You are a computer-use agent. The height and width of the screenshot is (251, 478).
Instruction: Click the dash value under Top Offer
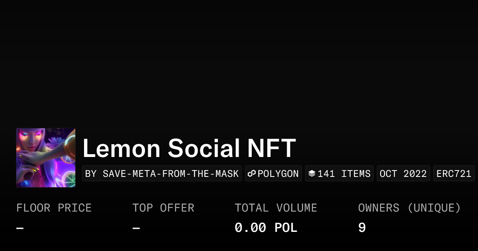[136, 228]
